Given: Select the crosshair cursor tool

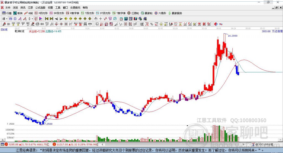Looking at the screenshot, I should (101, 19).
